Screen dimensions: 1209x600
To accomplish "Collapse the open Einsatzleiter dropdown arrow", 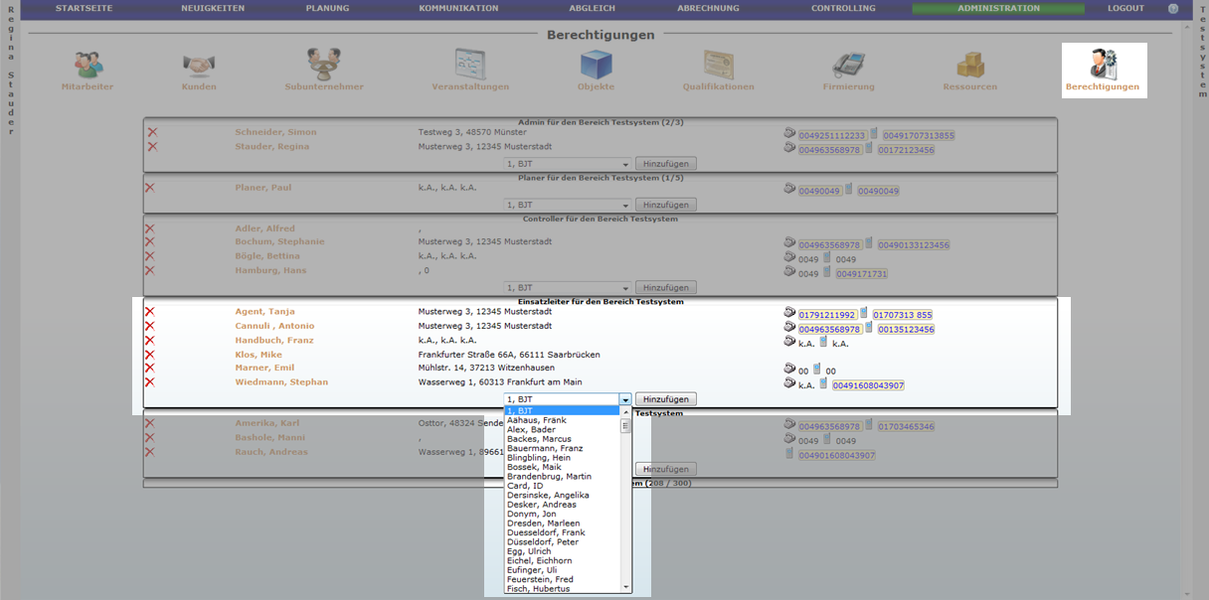I will point(625,399).
